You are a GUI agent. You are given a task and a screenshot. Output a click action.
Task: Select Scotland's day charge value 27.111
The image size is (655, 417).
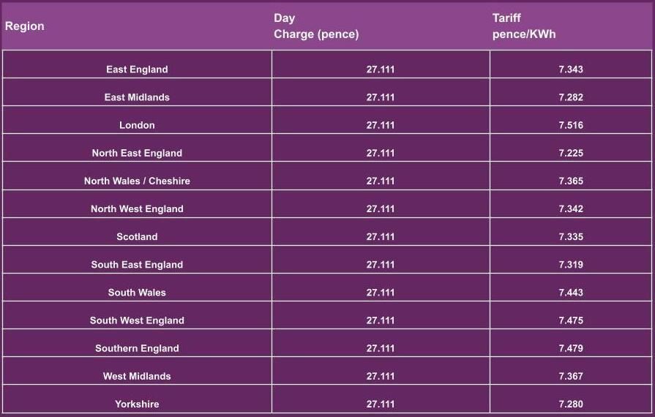tap(381, 236)
